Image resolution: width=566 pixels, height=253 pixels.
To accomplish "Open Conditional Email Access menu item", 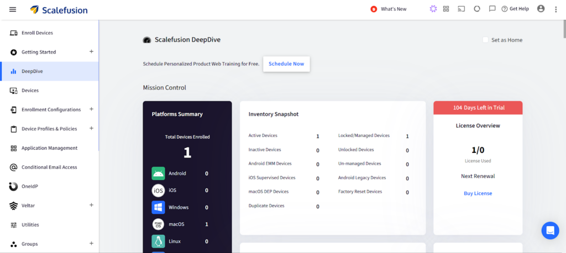I will pos(49,167).
